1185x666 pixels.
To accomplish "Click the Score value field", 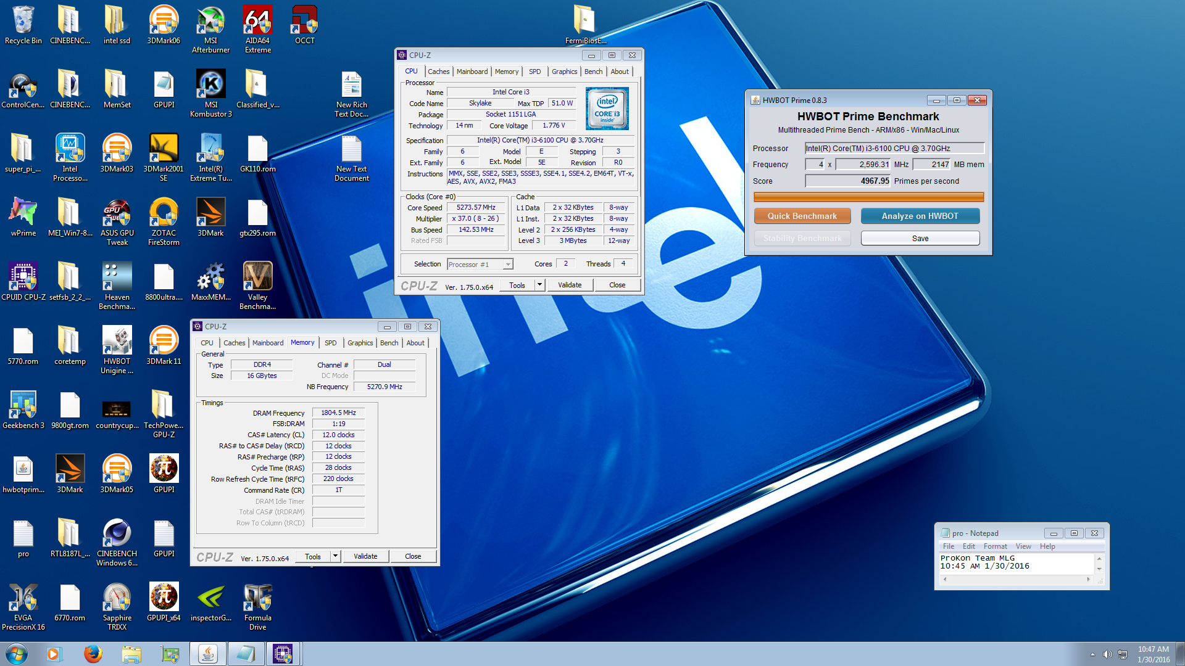I will click(x=848, y=181).
